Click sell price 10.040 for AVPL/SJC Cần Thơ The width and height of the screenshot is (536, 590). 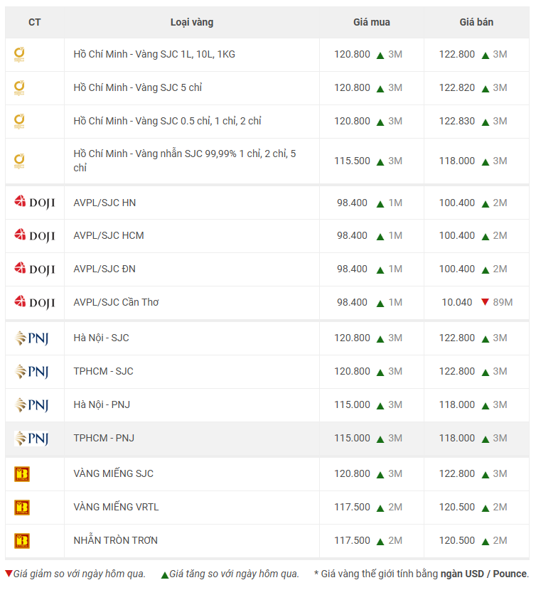coord(457,302)
